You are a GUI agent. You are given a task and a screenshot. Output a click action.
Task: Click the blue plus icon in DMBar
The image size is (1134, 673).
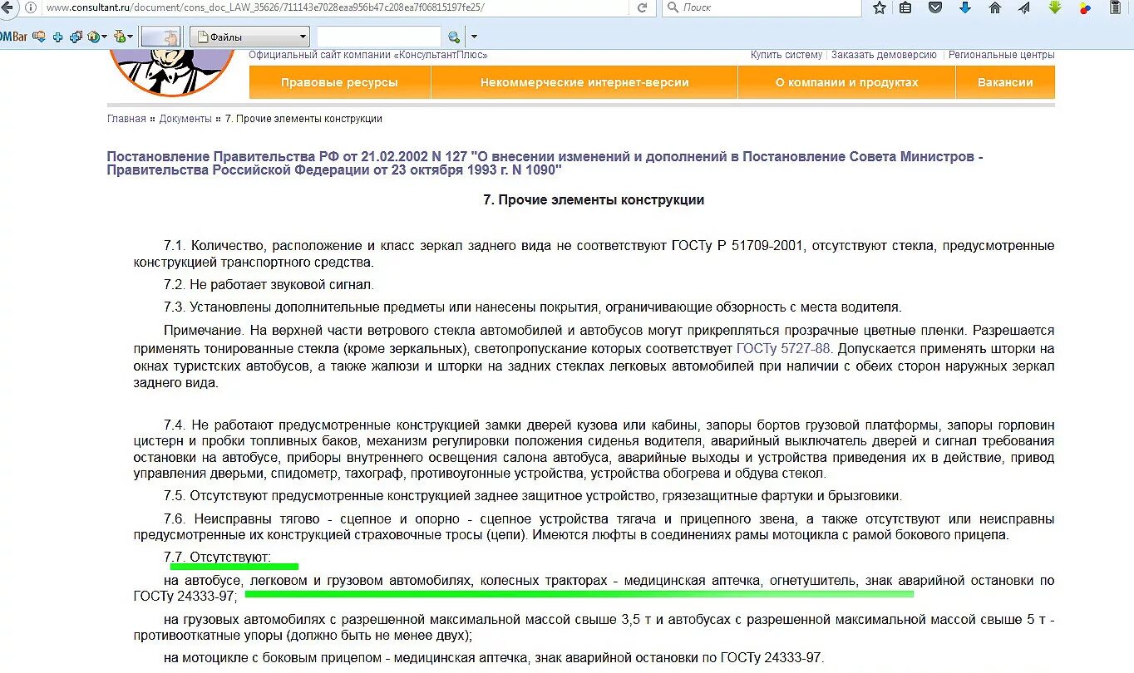(x=58, y=37)
